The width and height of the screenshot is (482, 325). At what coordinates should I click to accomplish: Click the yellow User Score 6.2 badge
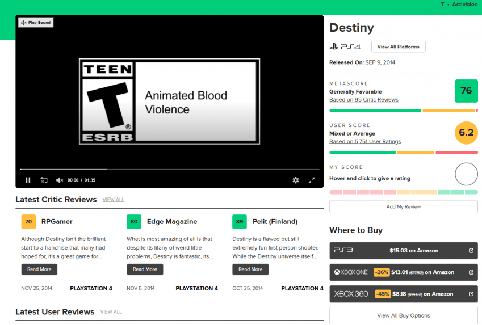click(x=466, y=133)
